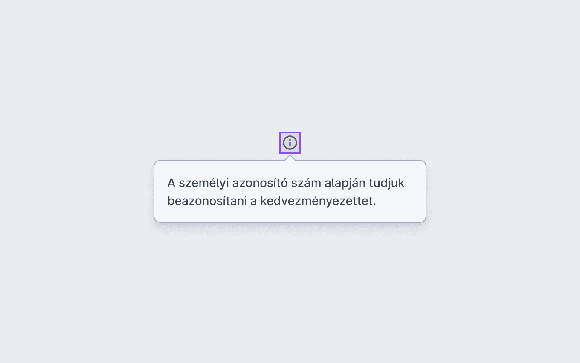Activate the focused information icon
This screenshot has height=363, width=580.
click(x=290, y=143)
